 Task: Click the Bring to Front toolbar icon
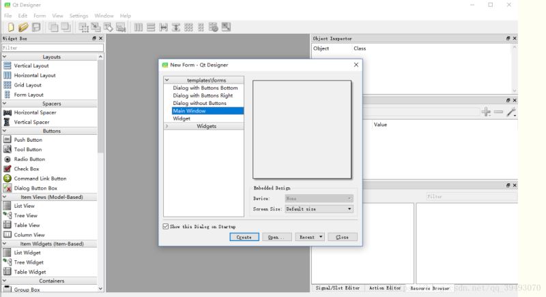coord(66,27)
